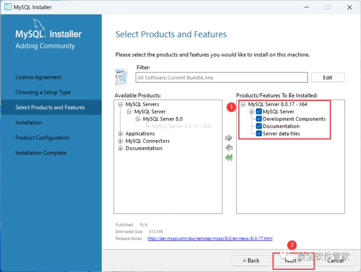Screen dimensions: 361x272
Task: Click the add product right arrow icon
Action: 229,138
